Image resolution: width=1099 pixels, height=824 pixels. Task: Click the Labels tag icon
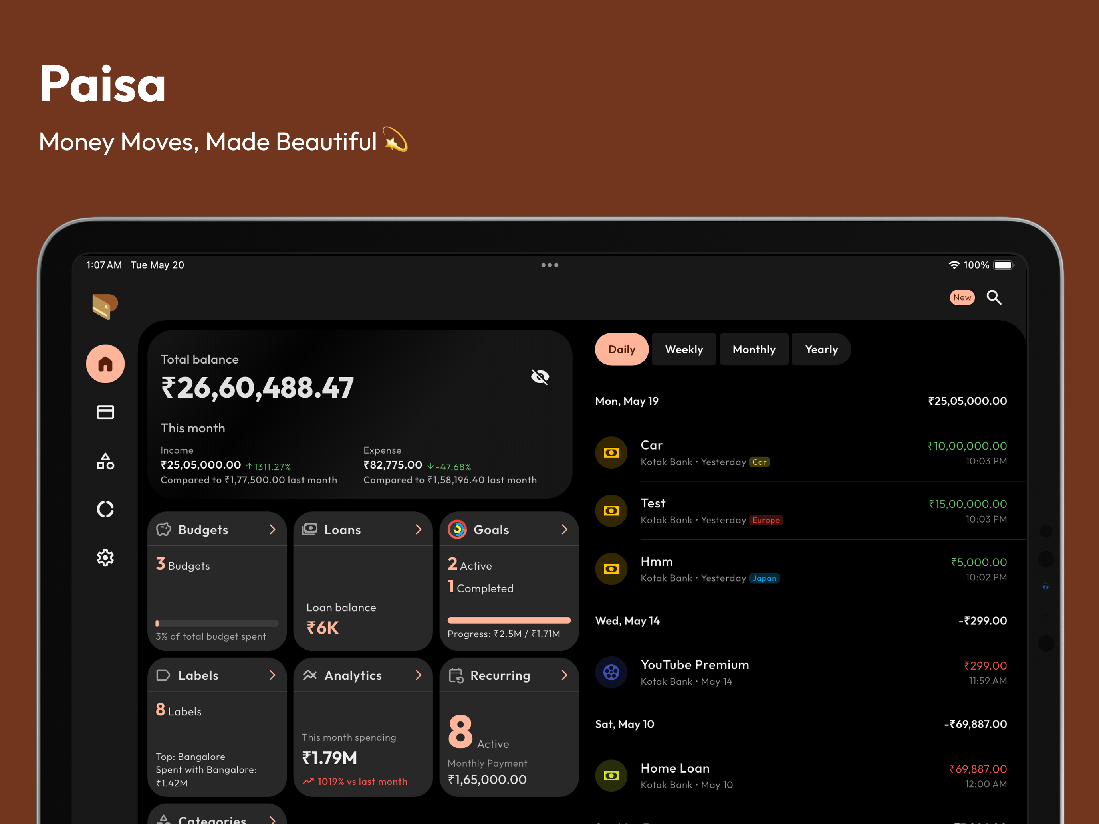click(x=163, y=675)
